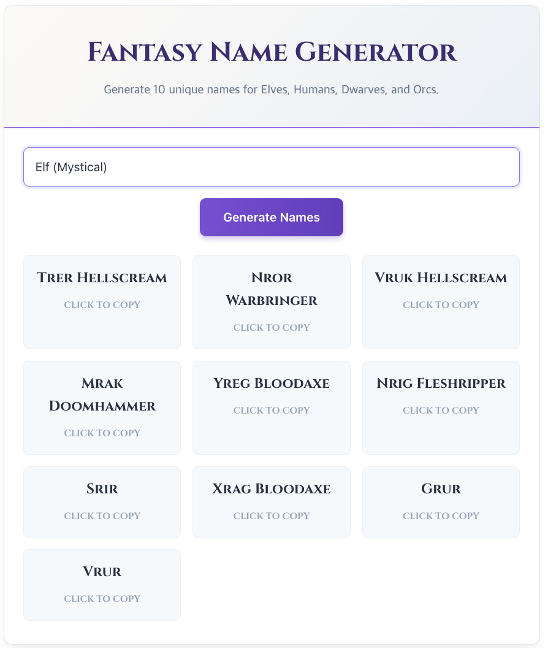Copy the name Vrur
Viewport: 548px width, 648px height.
[102, 585]
